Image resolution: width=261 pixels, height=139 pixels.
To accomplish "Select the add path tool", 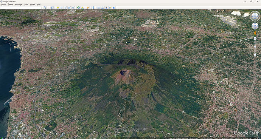I will pos(65,8).
